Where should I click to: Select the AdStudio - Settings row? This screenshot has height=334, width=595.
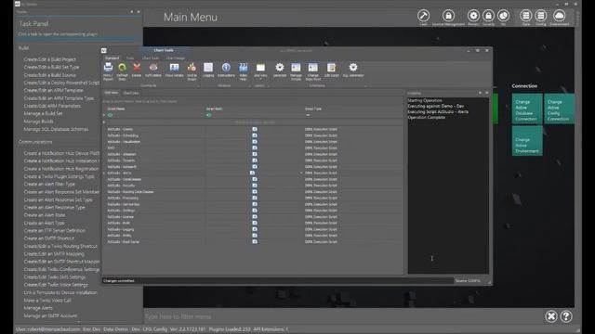pos(253,211)
